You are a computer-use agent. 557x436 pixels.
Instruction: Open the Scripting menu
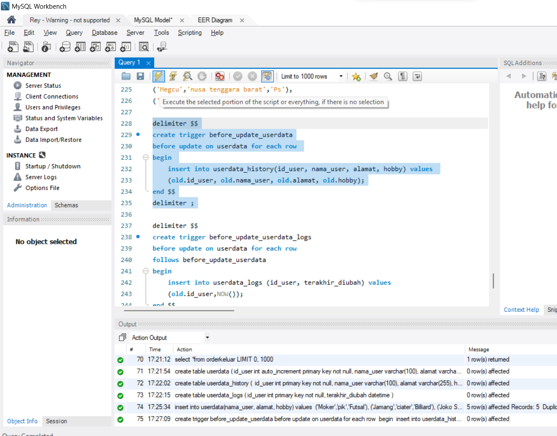190,32
